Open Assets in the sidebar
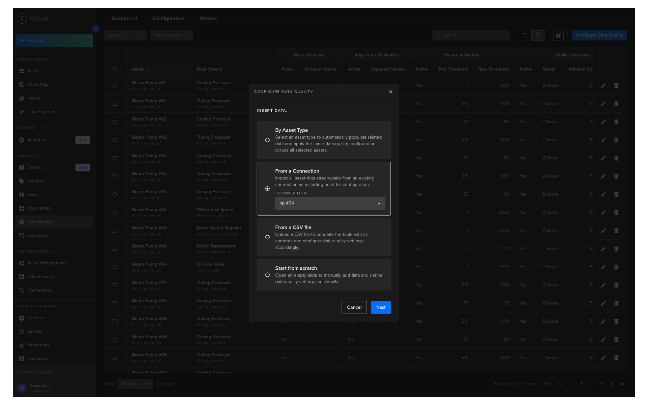The height and width of the screenshot is (405, 648). click(x=54, y=71)
